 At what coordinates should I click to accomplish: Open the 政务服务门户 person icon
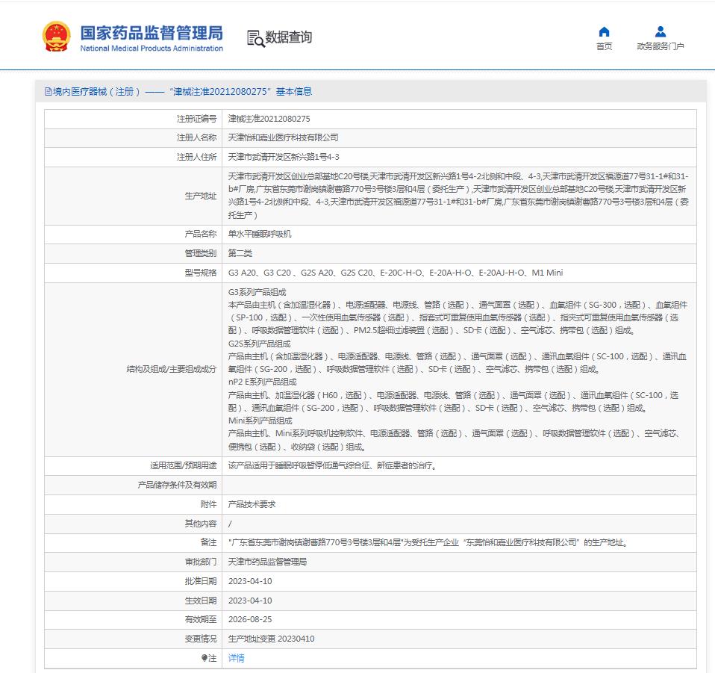[660, 31]
